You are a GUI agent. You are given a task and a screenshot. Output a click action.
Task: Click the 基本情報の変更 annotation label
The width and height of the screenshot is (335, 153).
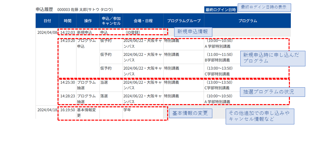click(191, 113)
